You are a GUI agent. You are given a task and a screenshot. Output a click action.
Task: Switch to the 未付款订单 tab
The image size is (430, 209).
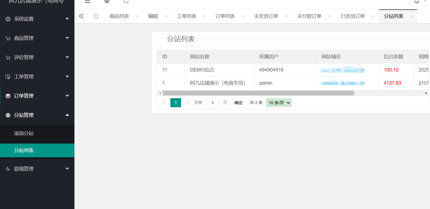point(309,16)
